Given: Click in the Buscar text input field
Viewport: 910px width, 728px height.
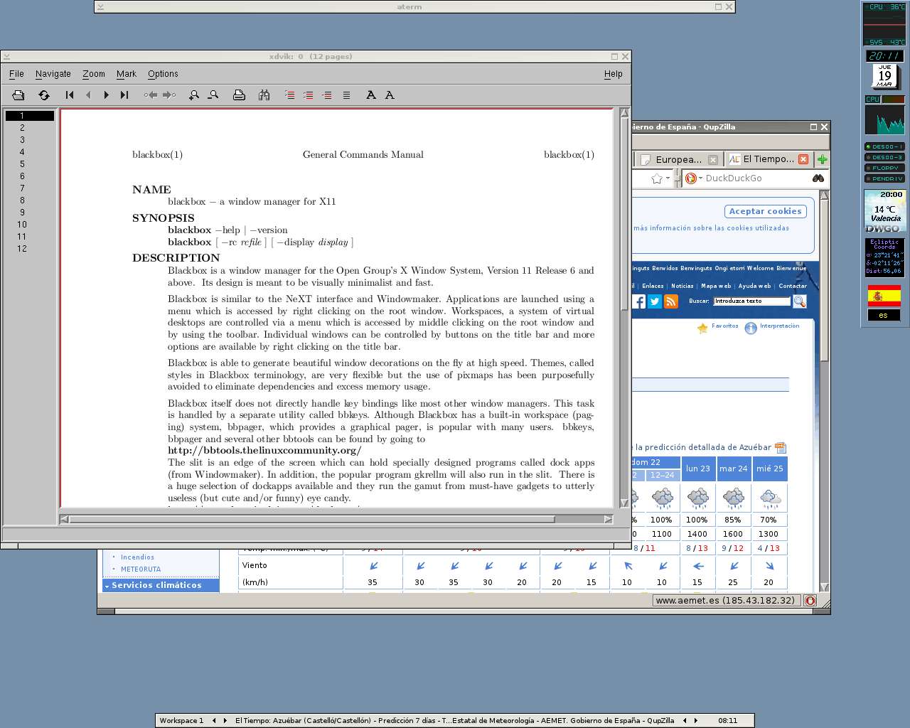Looking at the screenshot, I should click(751, 301).
